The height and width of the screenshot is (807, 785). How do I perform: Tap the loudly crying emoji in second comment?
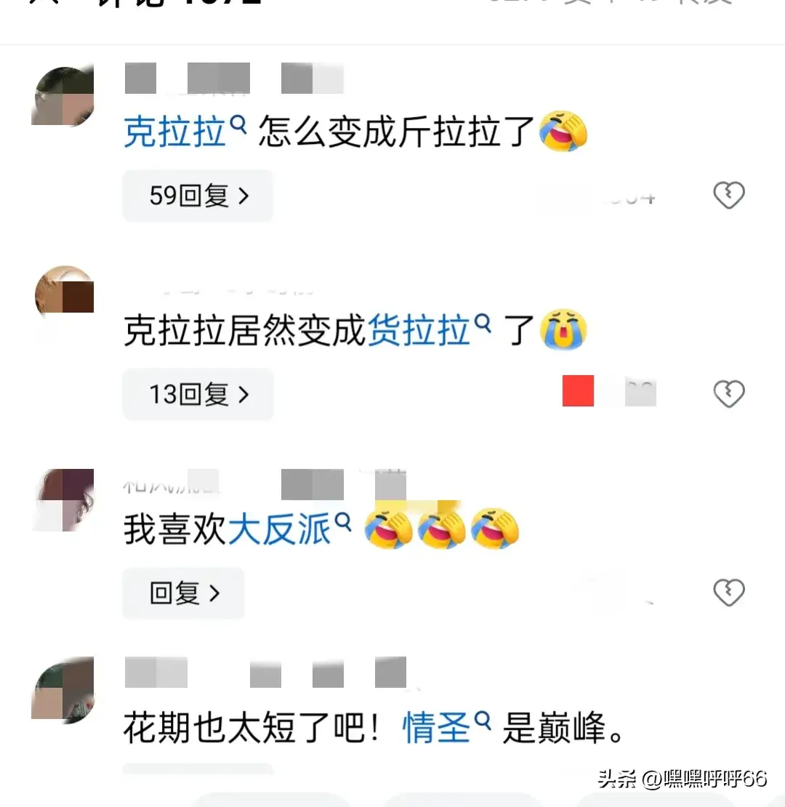coord(563,329)
